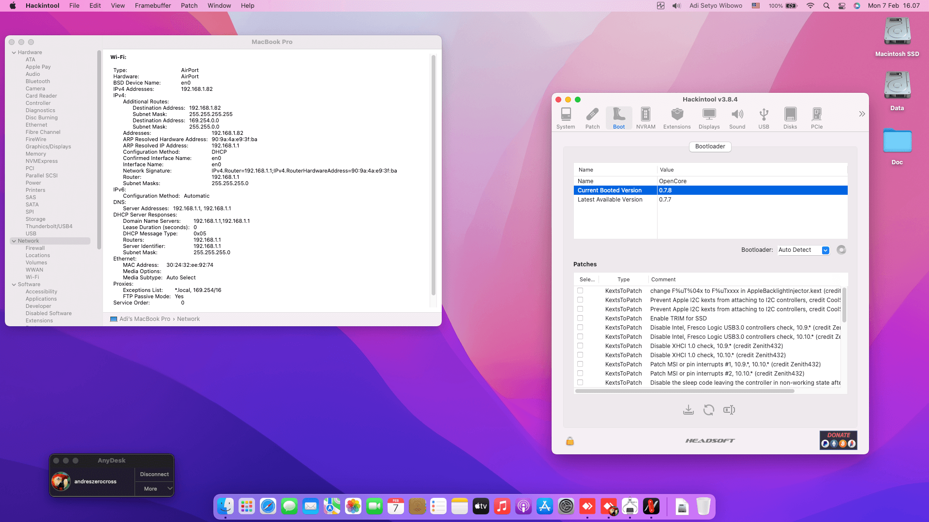
Task: Open Finder from the Dock
Action: tap(225, 507)
